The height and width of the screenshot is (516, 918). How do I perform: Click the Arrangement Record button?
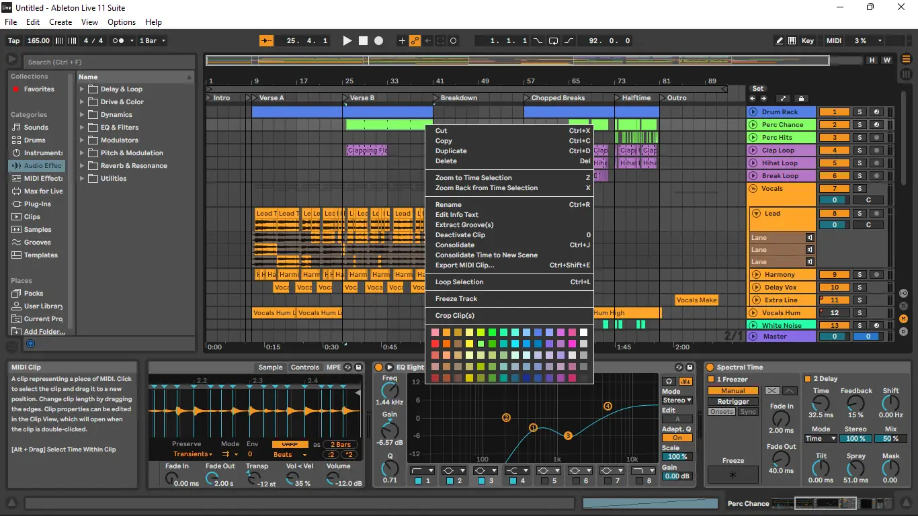point(378,41)
